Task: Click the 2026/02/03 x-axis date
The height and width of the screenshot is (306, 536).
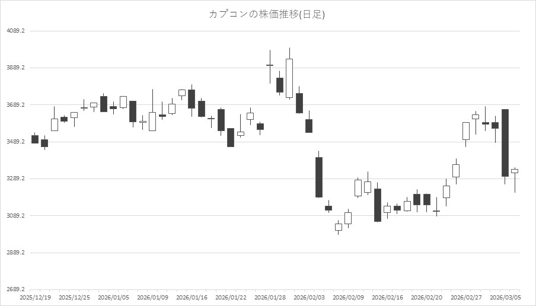Action: pos(309,297)
